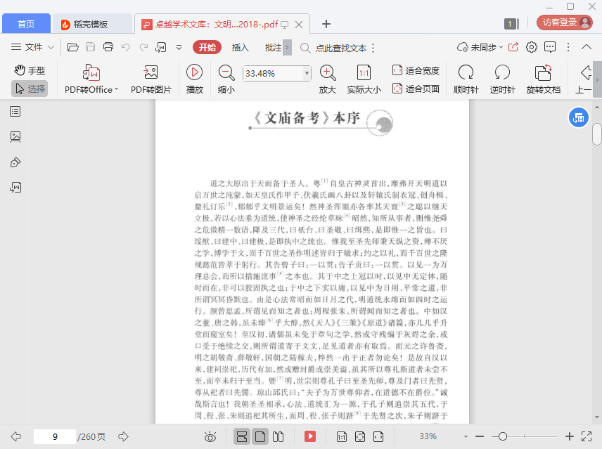Open status bar zoom level dropdown arrow
Screen dimensions: 602x449
(x=466, y=436)
